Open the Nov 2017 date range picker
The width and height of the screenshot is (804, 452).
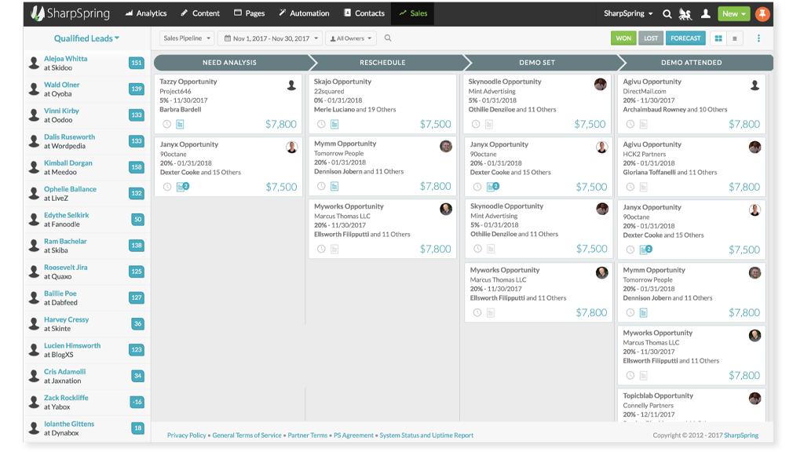[270, 38]
